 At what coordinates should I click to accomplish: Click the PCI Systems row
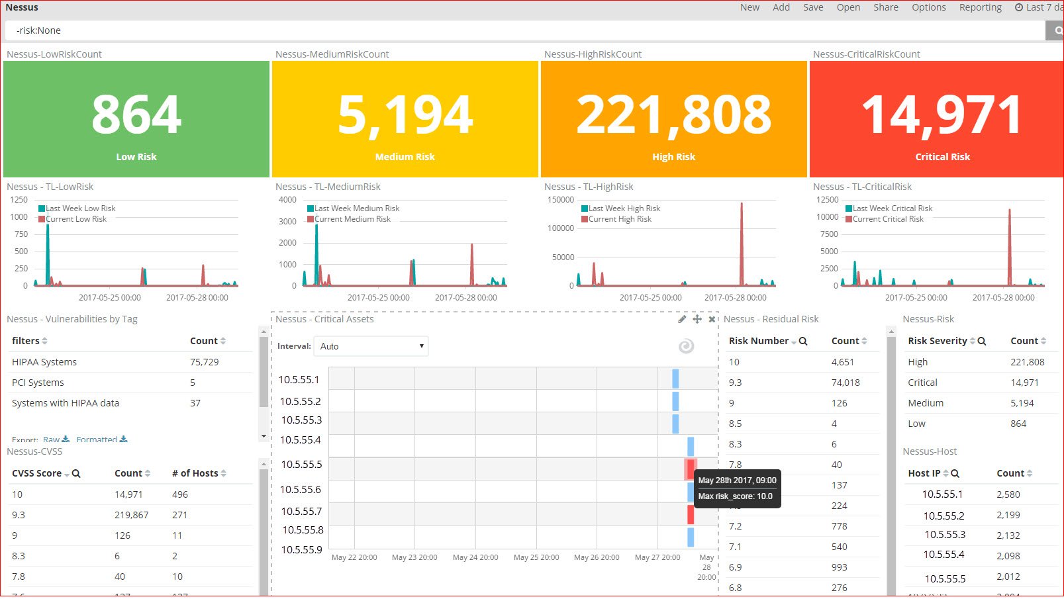(x=131, y=383)
